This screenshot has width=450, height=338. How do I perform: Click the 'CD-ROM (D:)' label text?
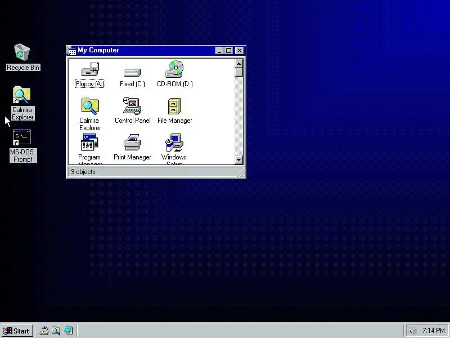175,84
